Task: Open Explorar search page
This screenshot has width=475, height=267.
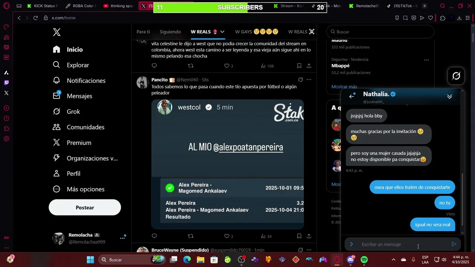Action: [x=71, y=65]
